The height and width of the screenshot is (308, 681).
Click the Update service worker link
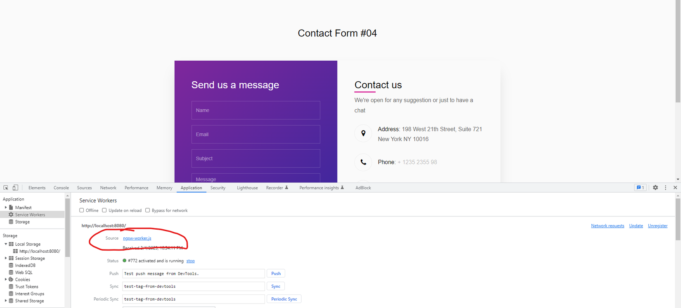coord(636,226)
